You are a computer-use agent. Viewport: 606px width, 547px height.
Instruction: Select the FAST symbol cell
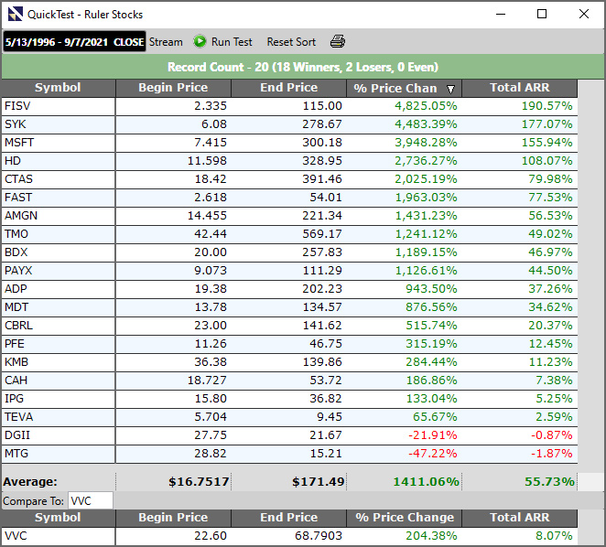(58, 198)
